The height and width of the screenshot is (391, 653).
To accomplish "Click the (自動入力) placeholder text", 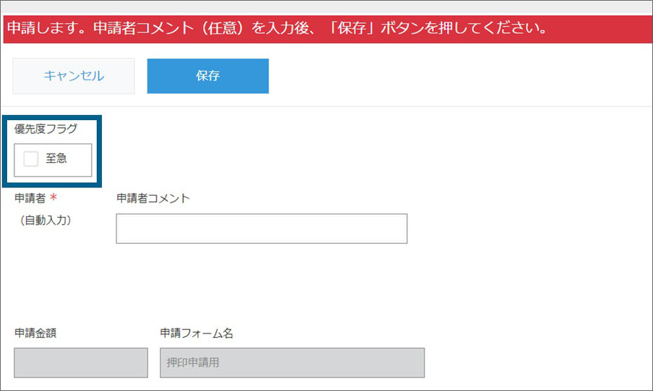I will (x=46, y=220).
